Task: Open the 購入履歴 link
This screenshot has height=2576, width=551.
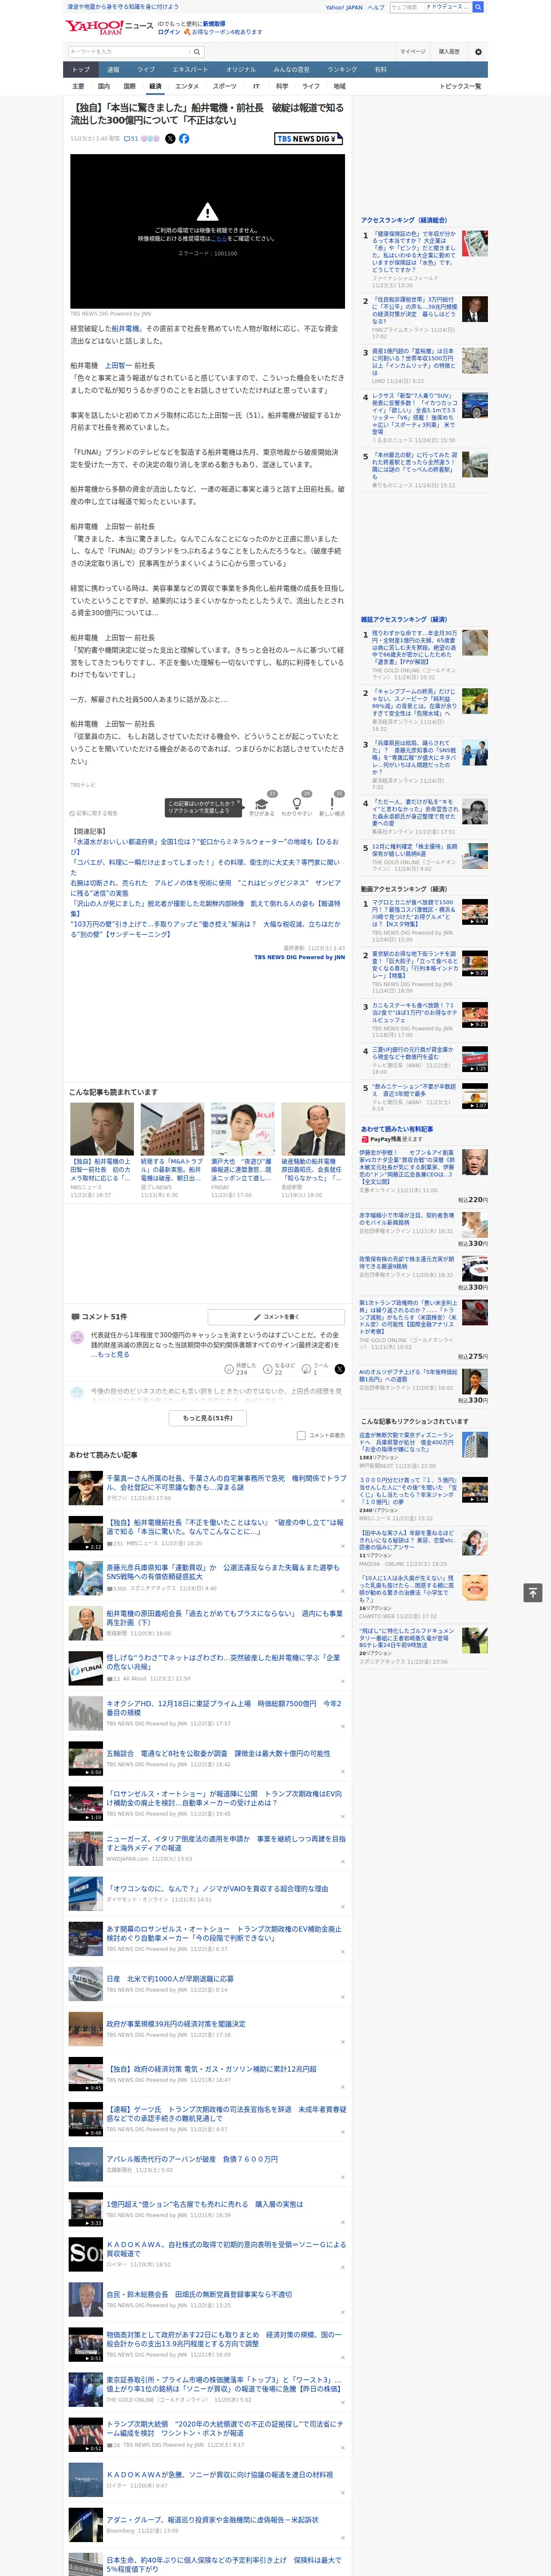Action: (x=449, y=51)
